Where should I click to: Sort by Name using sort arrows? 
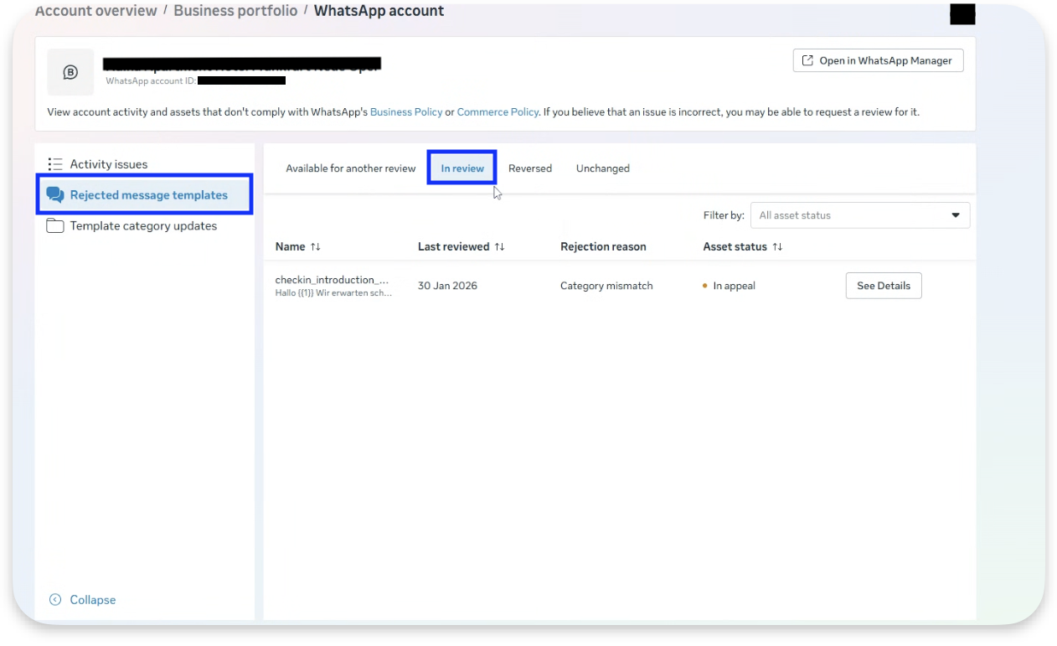tap(316, 247)
